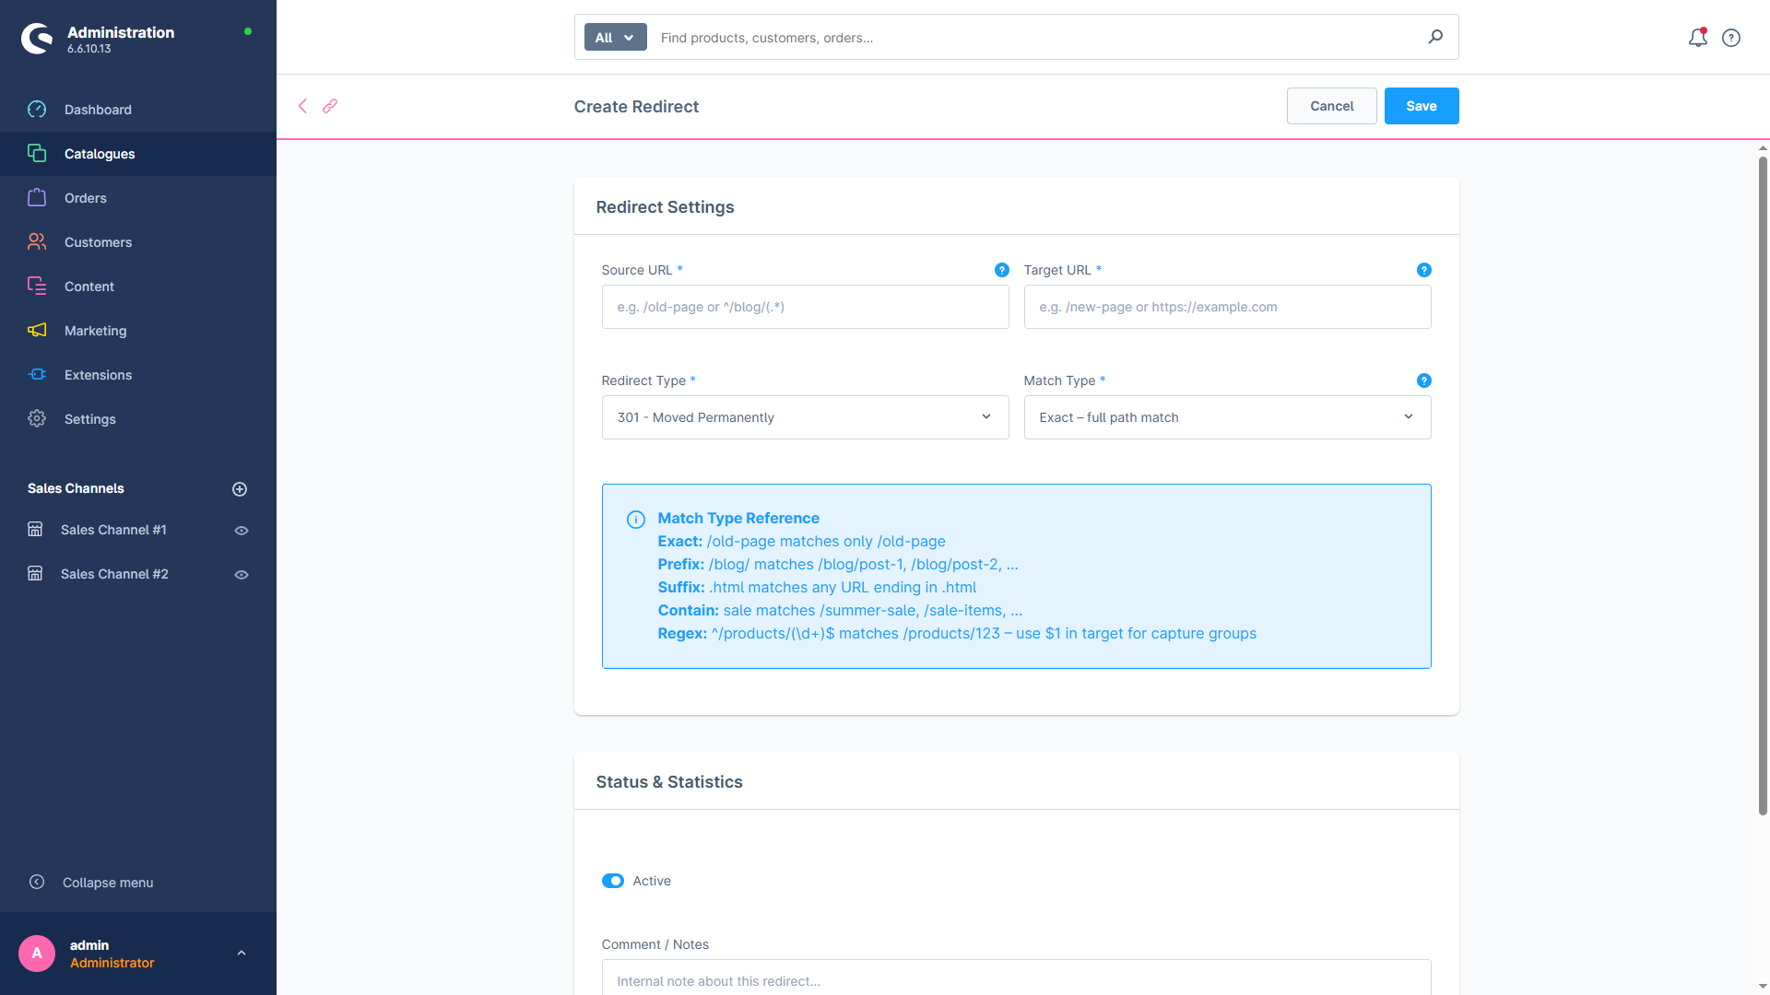Open Marketing menu item
The image size is (1770, 995).
pyautogui.click(x=138, y=331)
